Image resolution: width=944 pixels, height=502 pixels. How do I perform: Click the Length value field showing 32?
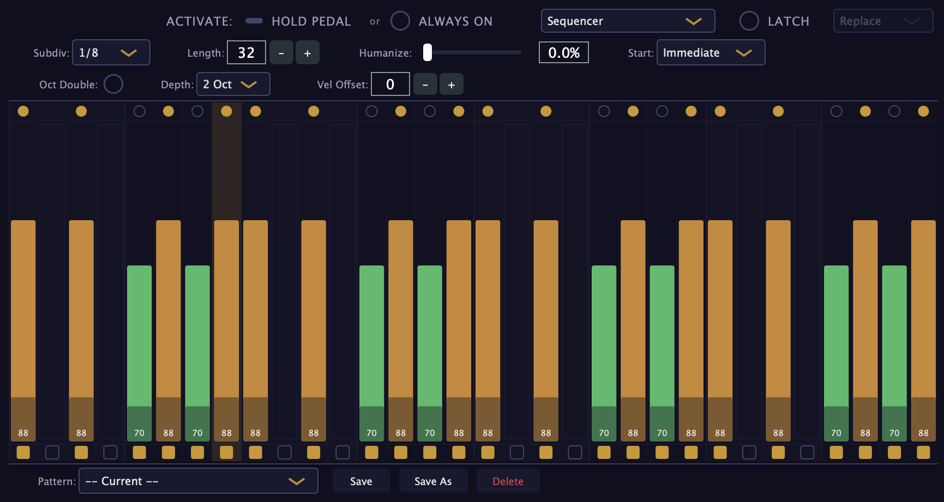[x=246, y=53]
